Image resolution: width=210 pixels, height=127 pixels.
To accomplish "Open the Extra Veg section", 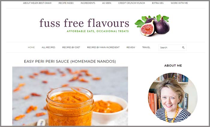I will tap(158, 3).
